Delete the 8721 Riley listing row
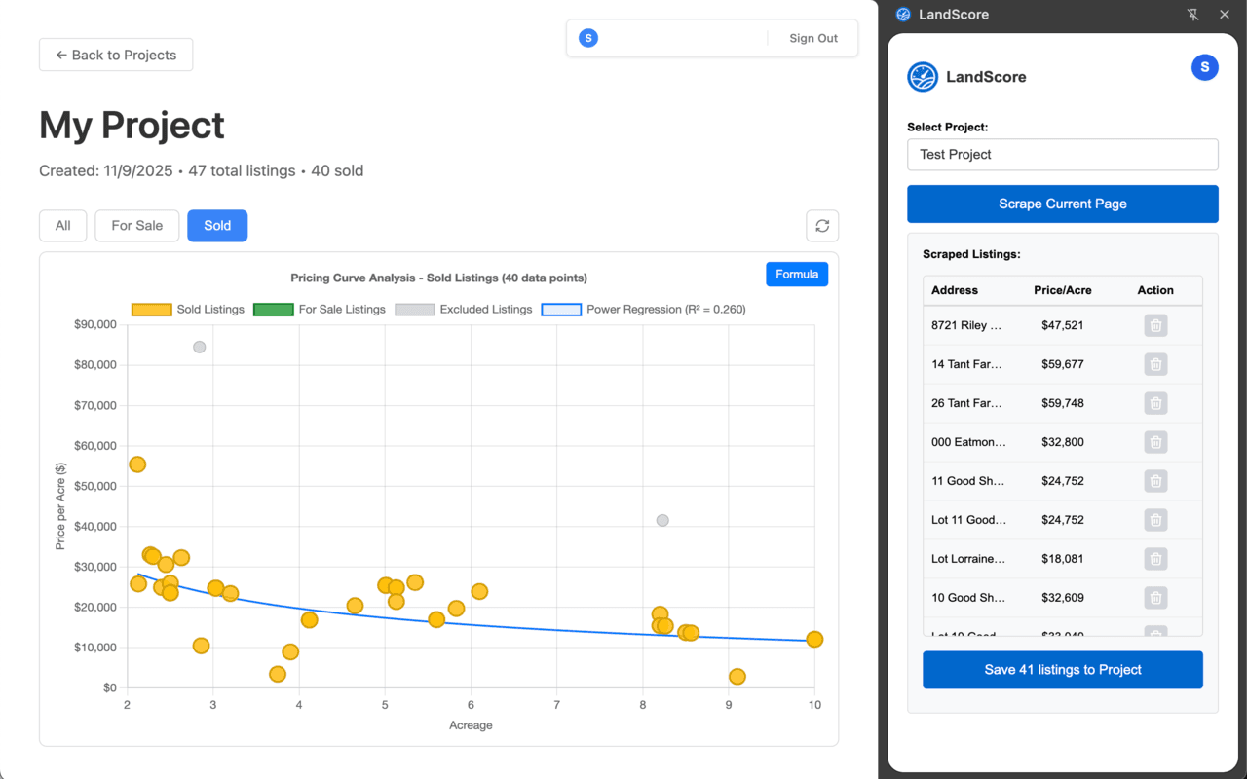Viewport: 1247px width, 779px height. point(1155,325)
